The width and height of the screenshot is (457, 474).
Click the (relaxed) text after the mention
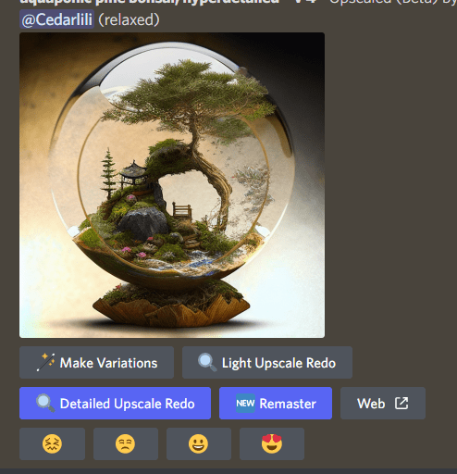129,20
